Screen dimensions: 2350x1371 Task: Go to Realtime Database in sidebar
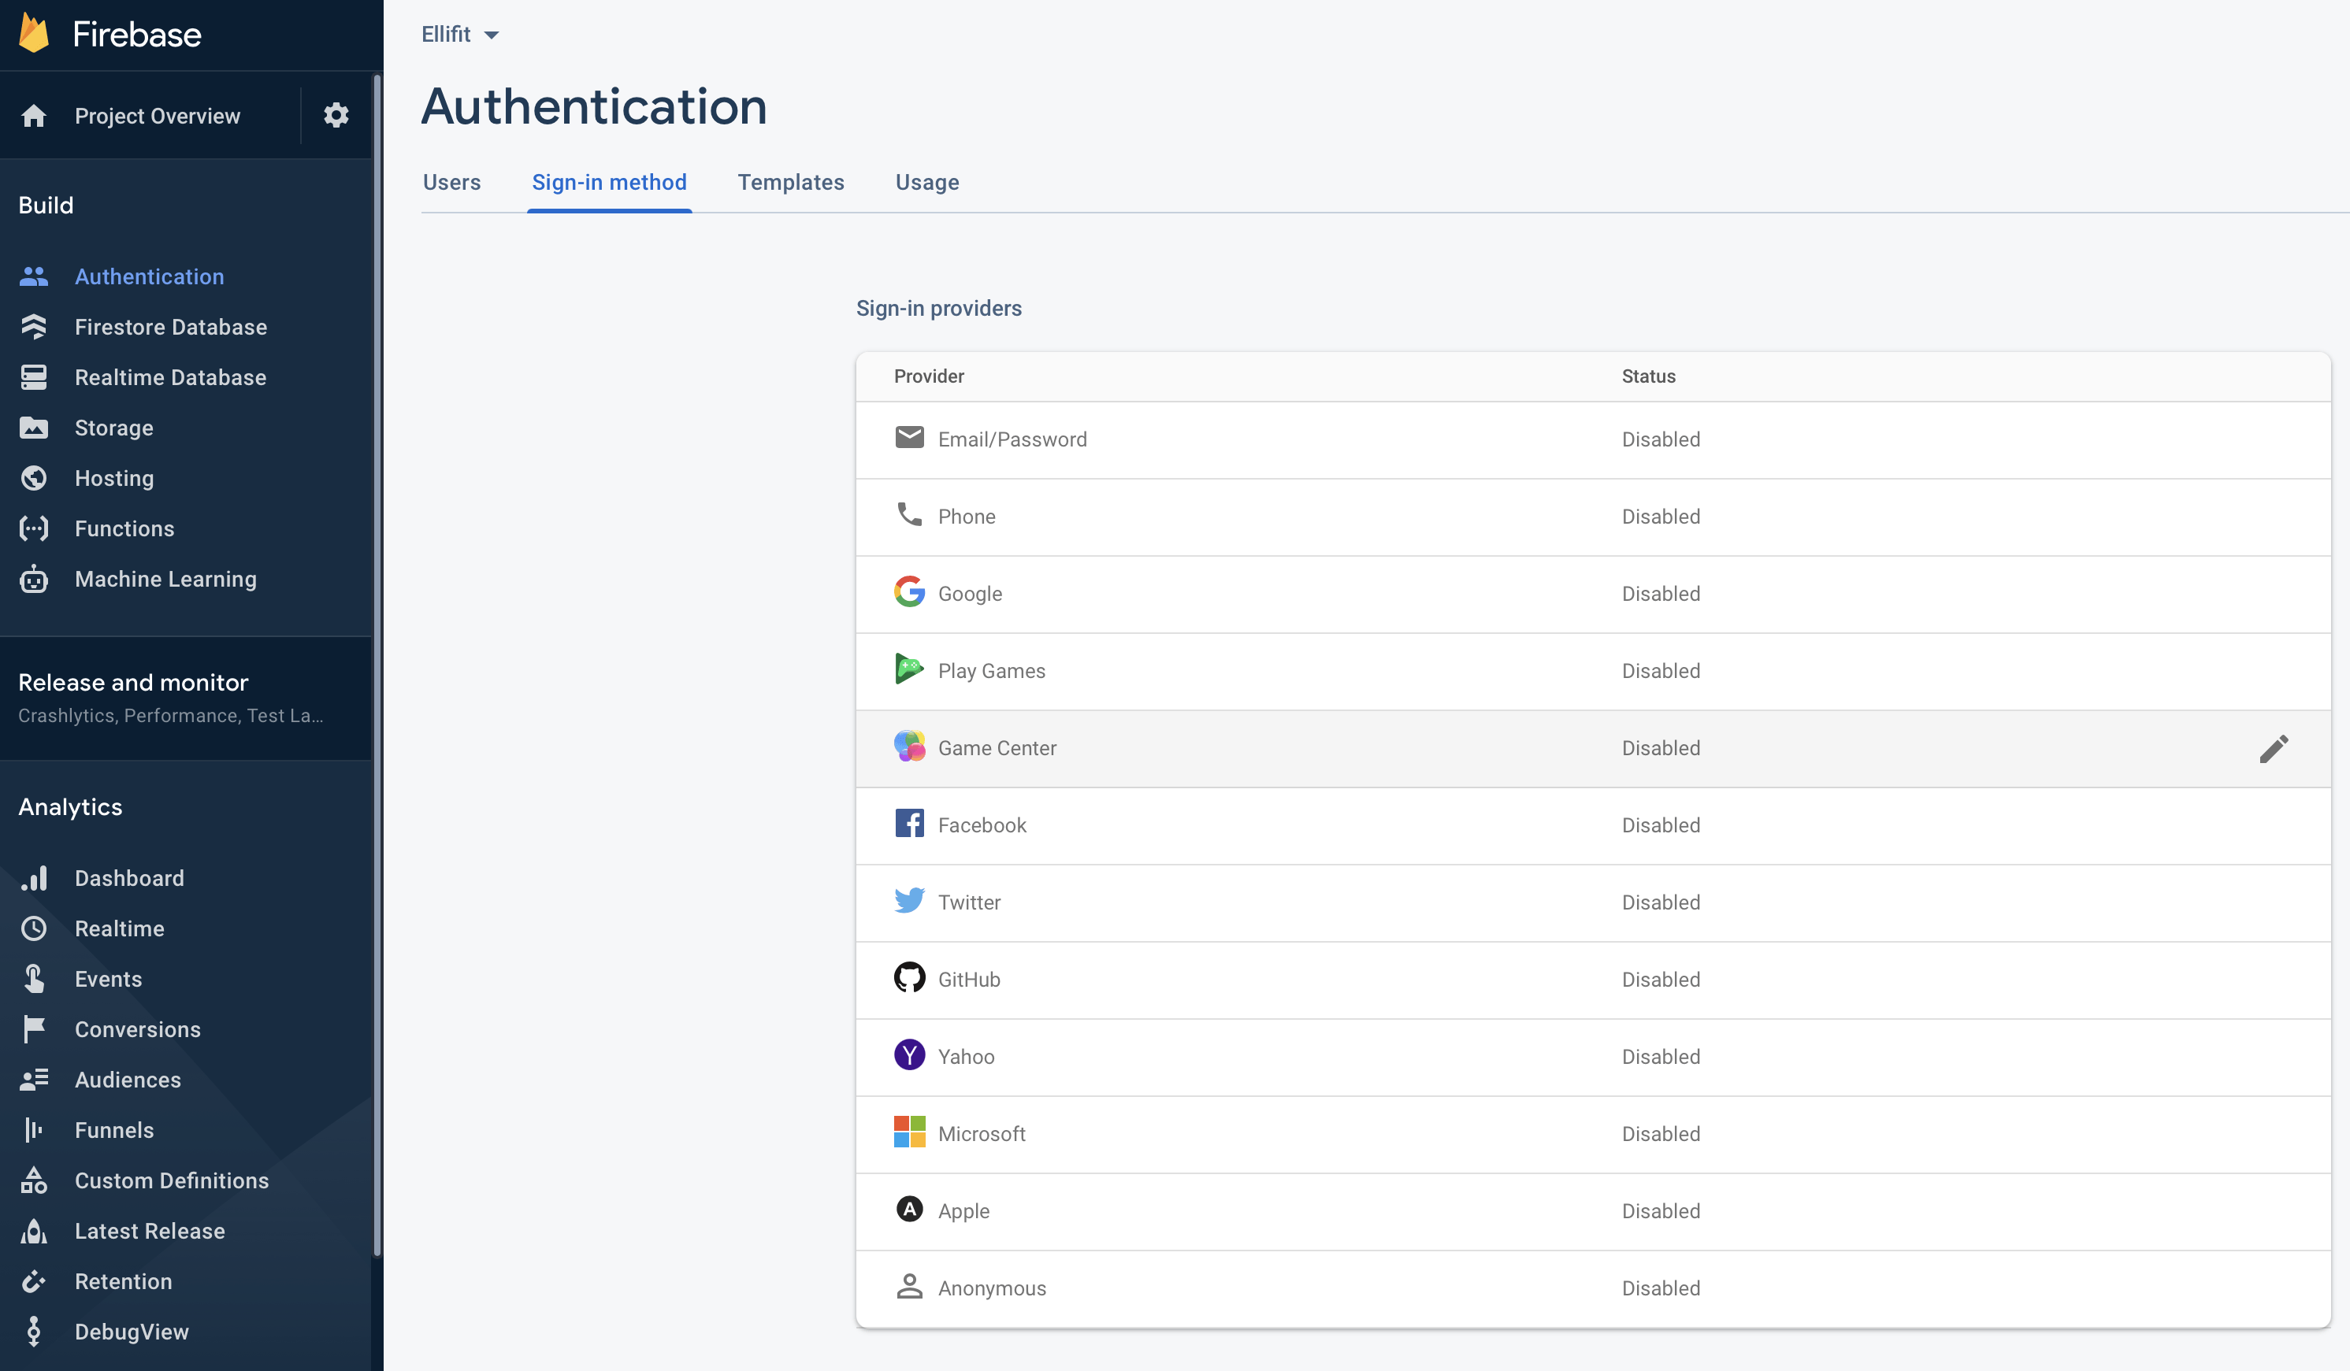pyautogui.click(x=171, y=377)
